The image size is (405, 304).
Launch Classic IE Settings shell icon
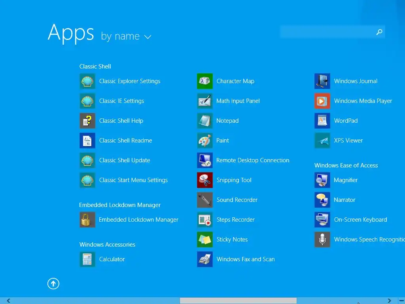tap(87, 101)
